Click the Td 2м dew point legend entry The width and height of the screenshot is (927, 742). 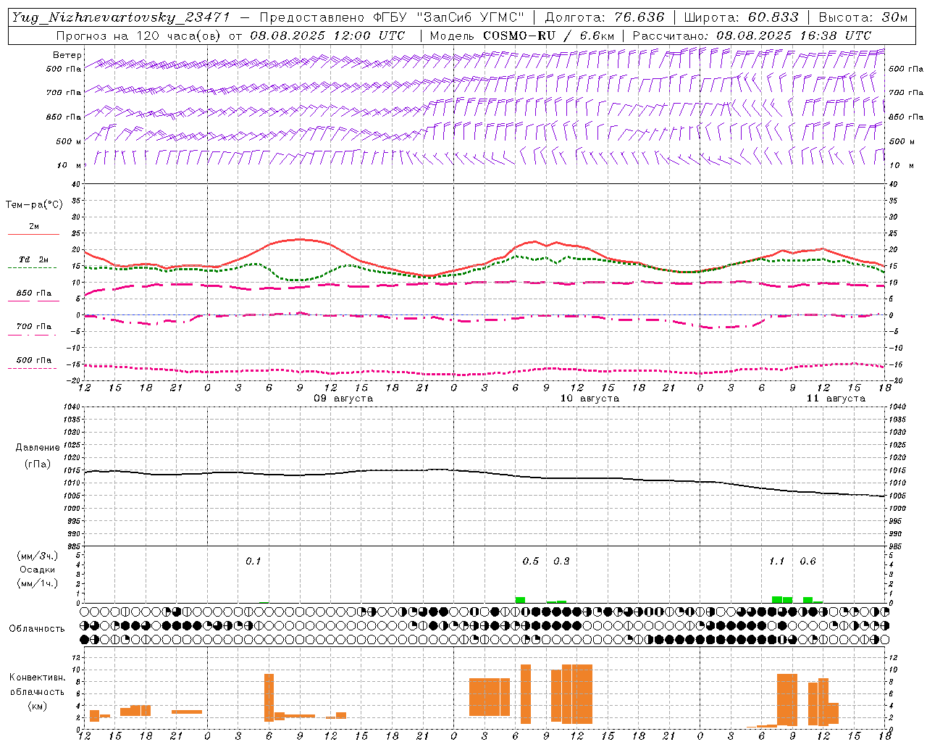coord(33,259)
